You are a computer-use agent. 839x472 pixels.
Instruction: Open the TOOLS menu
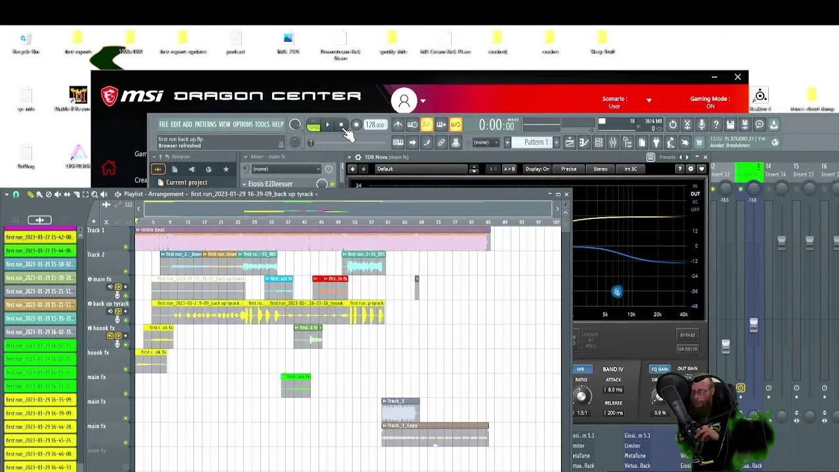point(262,125)
